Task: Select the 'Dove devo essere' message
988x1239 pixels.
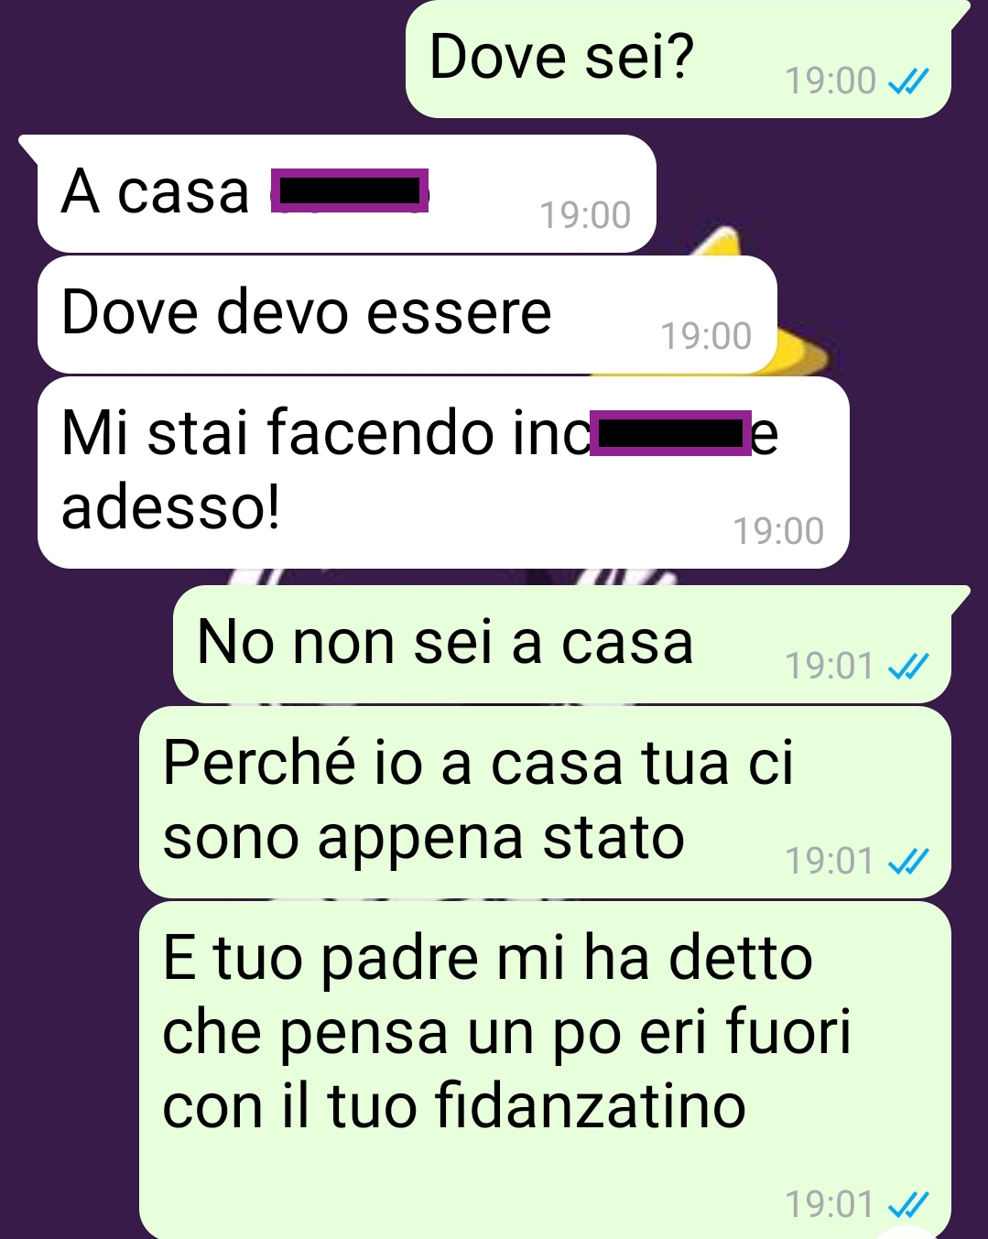Action: (x=407, y=315)
